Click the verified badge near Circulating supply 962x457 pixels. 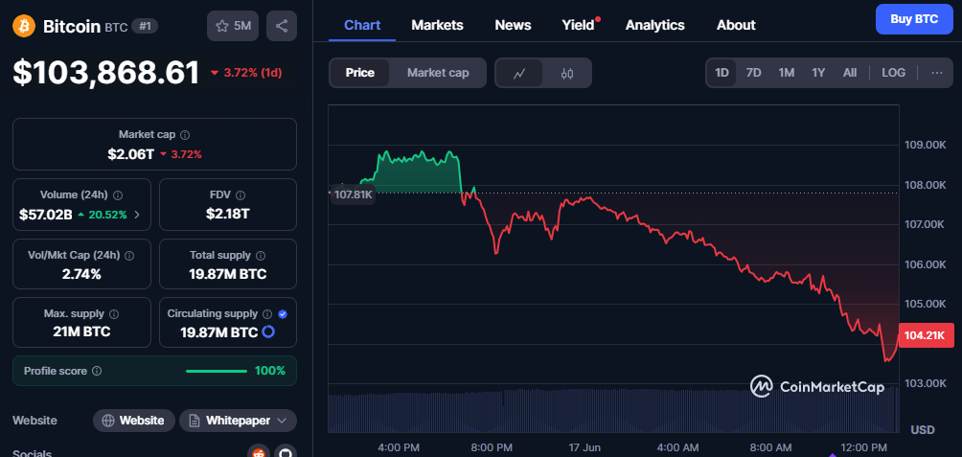point(283,314)
